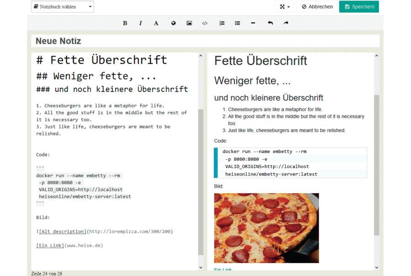This screenshot has height=276, width=411.
Task: Click the '[Ein Link]' markdown text in the editor
Action: [50, 245]
